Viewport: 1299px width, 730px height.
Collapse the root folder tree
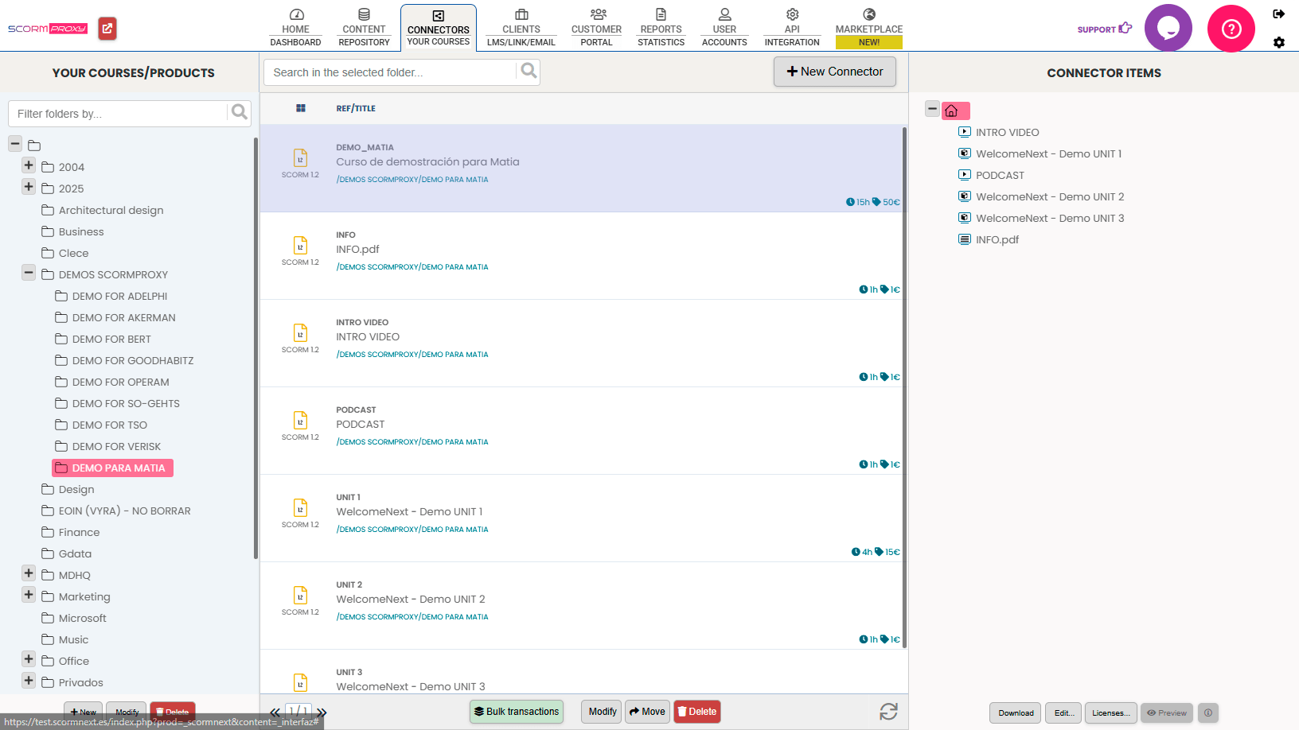[15, 144]
